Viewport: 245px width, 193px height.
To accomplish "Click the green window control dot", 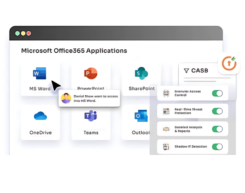I will point(17,33).
